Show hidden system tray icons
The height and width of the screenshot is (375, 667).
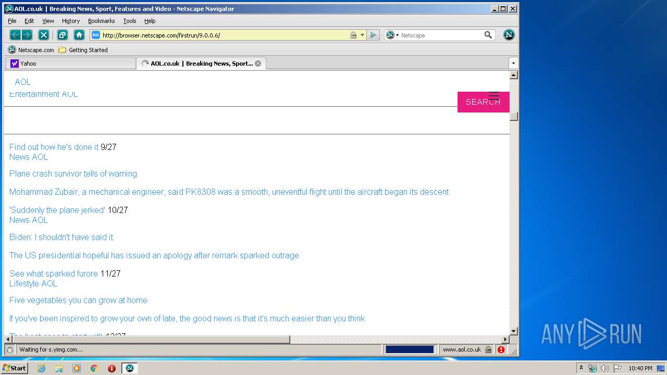(x=582, y=368)
